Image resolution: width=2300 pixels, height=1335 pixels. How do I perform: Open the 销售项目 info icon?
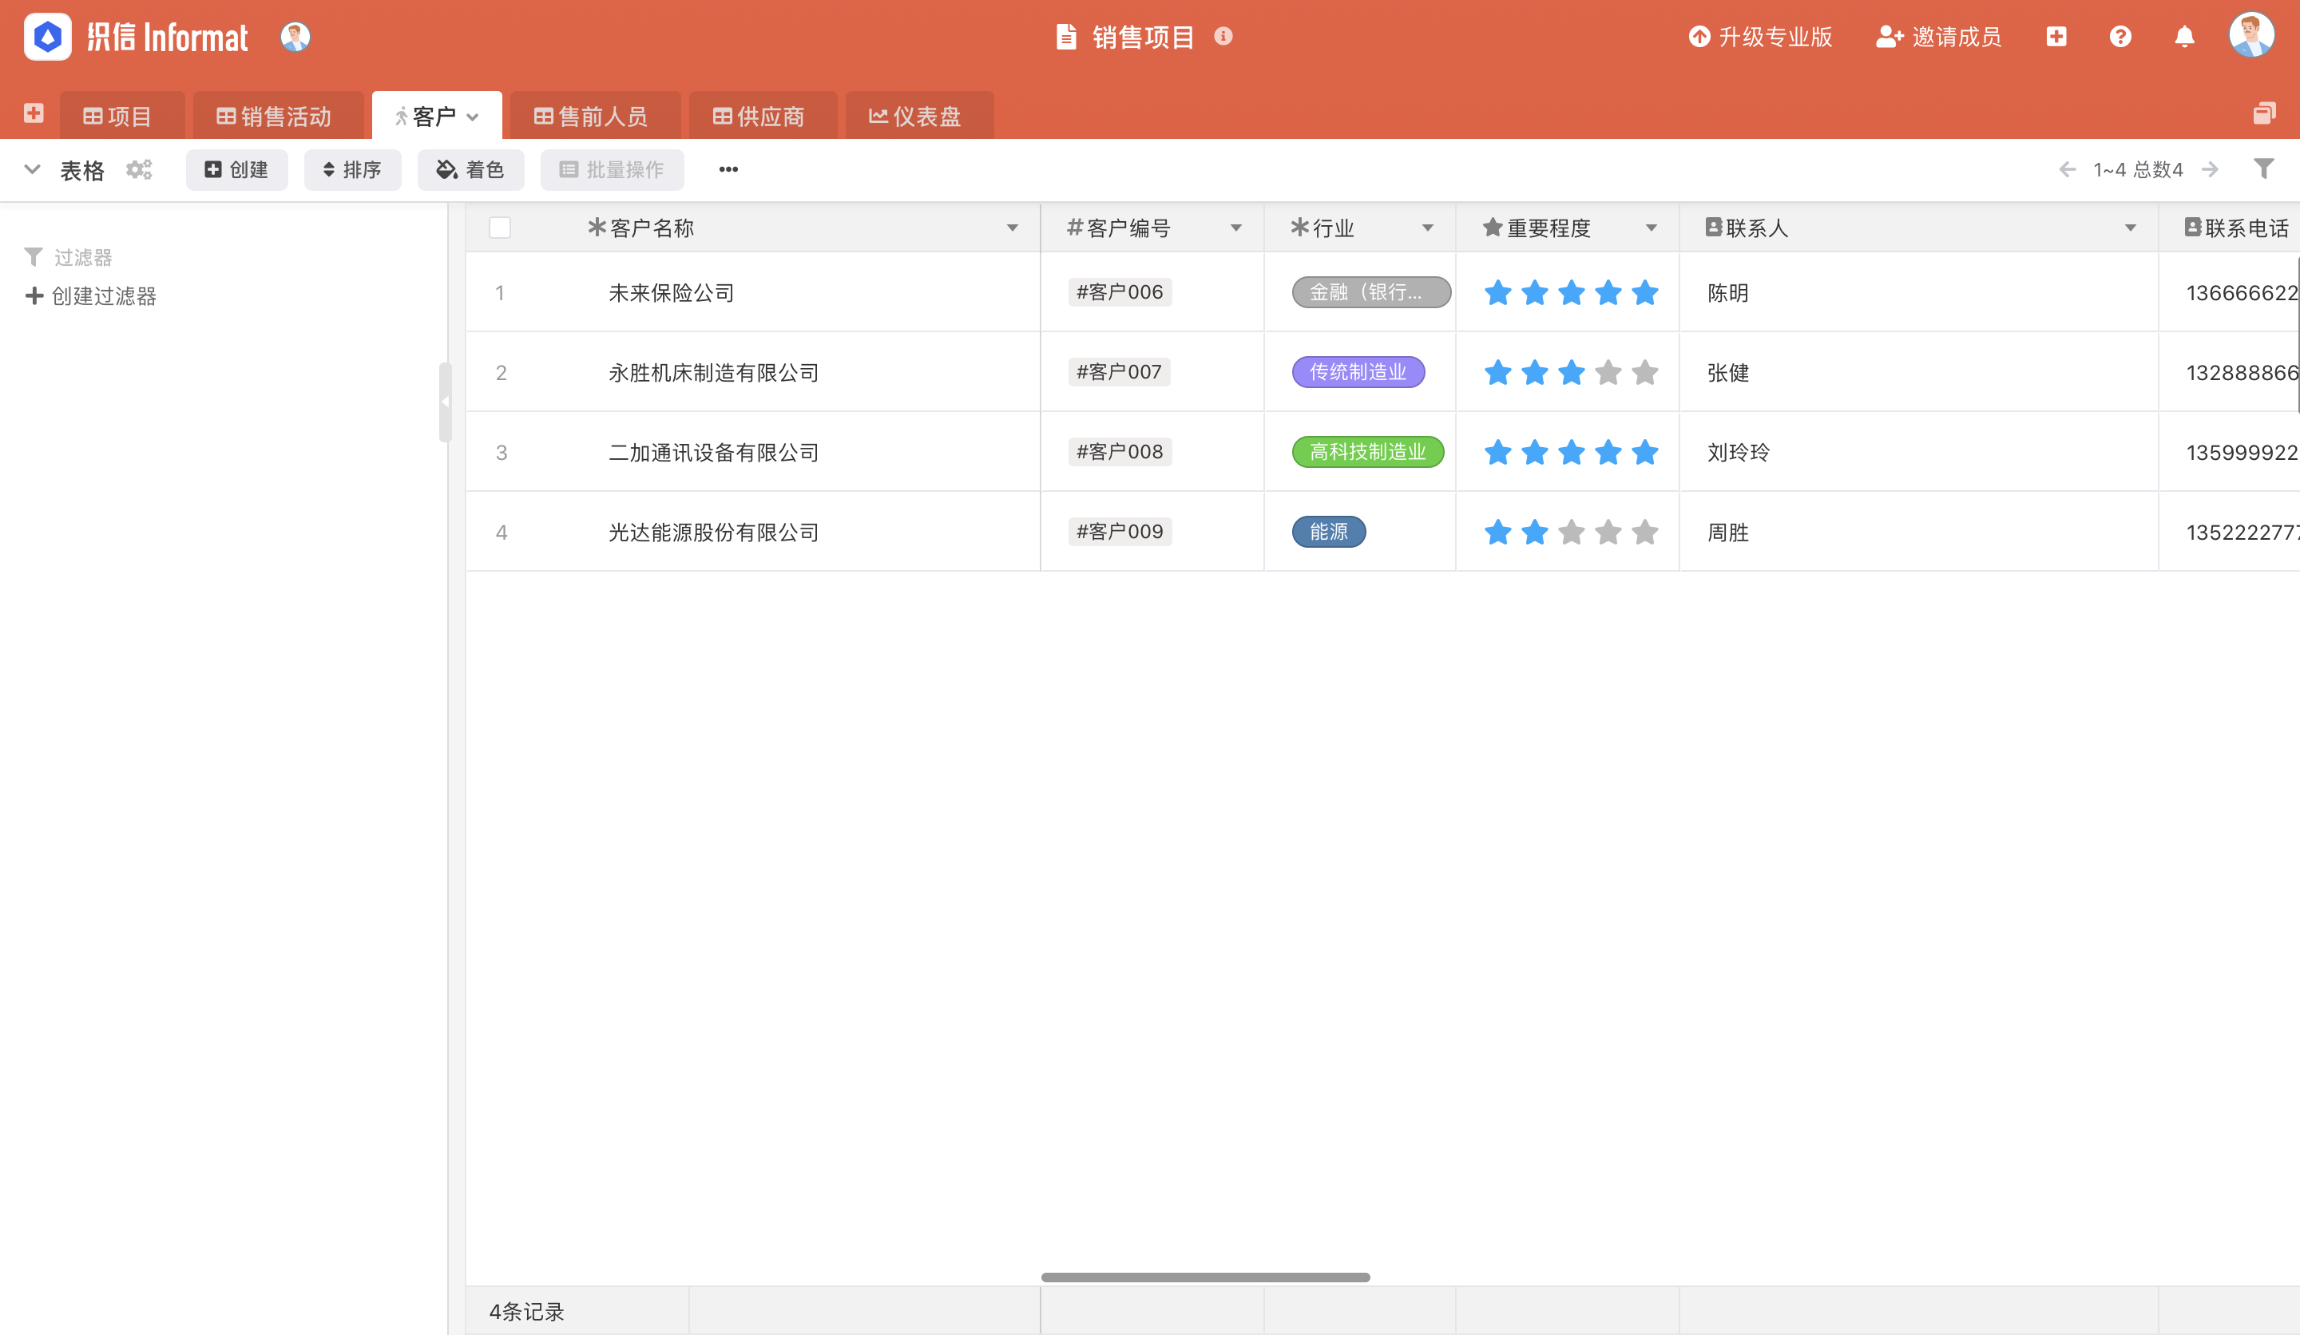tap(1224, 38)
